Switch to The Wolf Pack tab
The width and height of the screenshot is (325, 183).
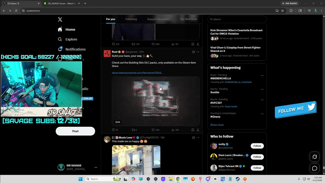[x=188, y=19]
